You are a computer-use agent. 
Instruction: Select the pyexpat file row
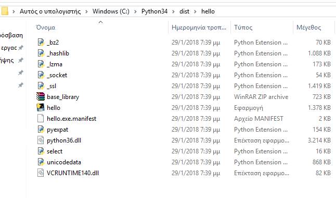(x=184, y=130)
